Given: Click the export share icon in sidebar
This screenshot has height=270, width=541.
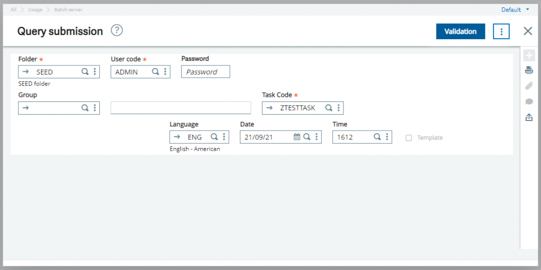Looking at the screenshot, I should tap(529, 117).
